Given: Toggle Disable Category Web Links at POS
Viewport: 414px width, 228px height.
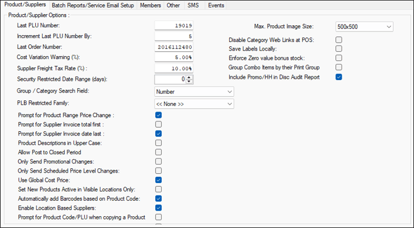Looking at the screenshot, I should click(x=339, y=40).
